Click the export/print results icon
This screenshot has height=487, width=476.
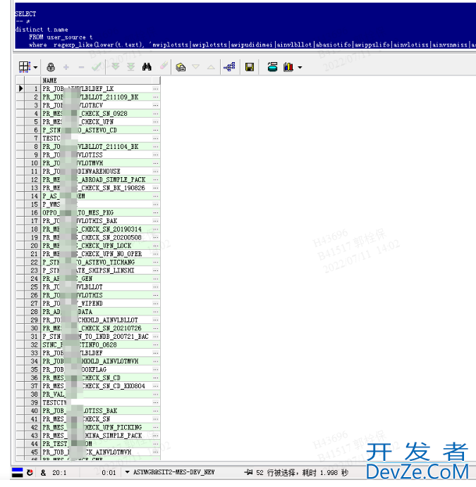tap(272, 67)
